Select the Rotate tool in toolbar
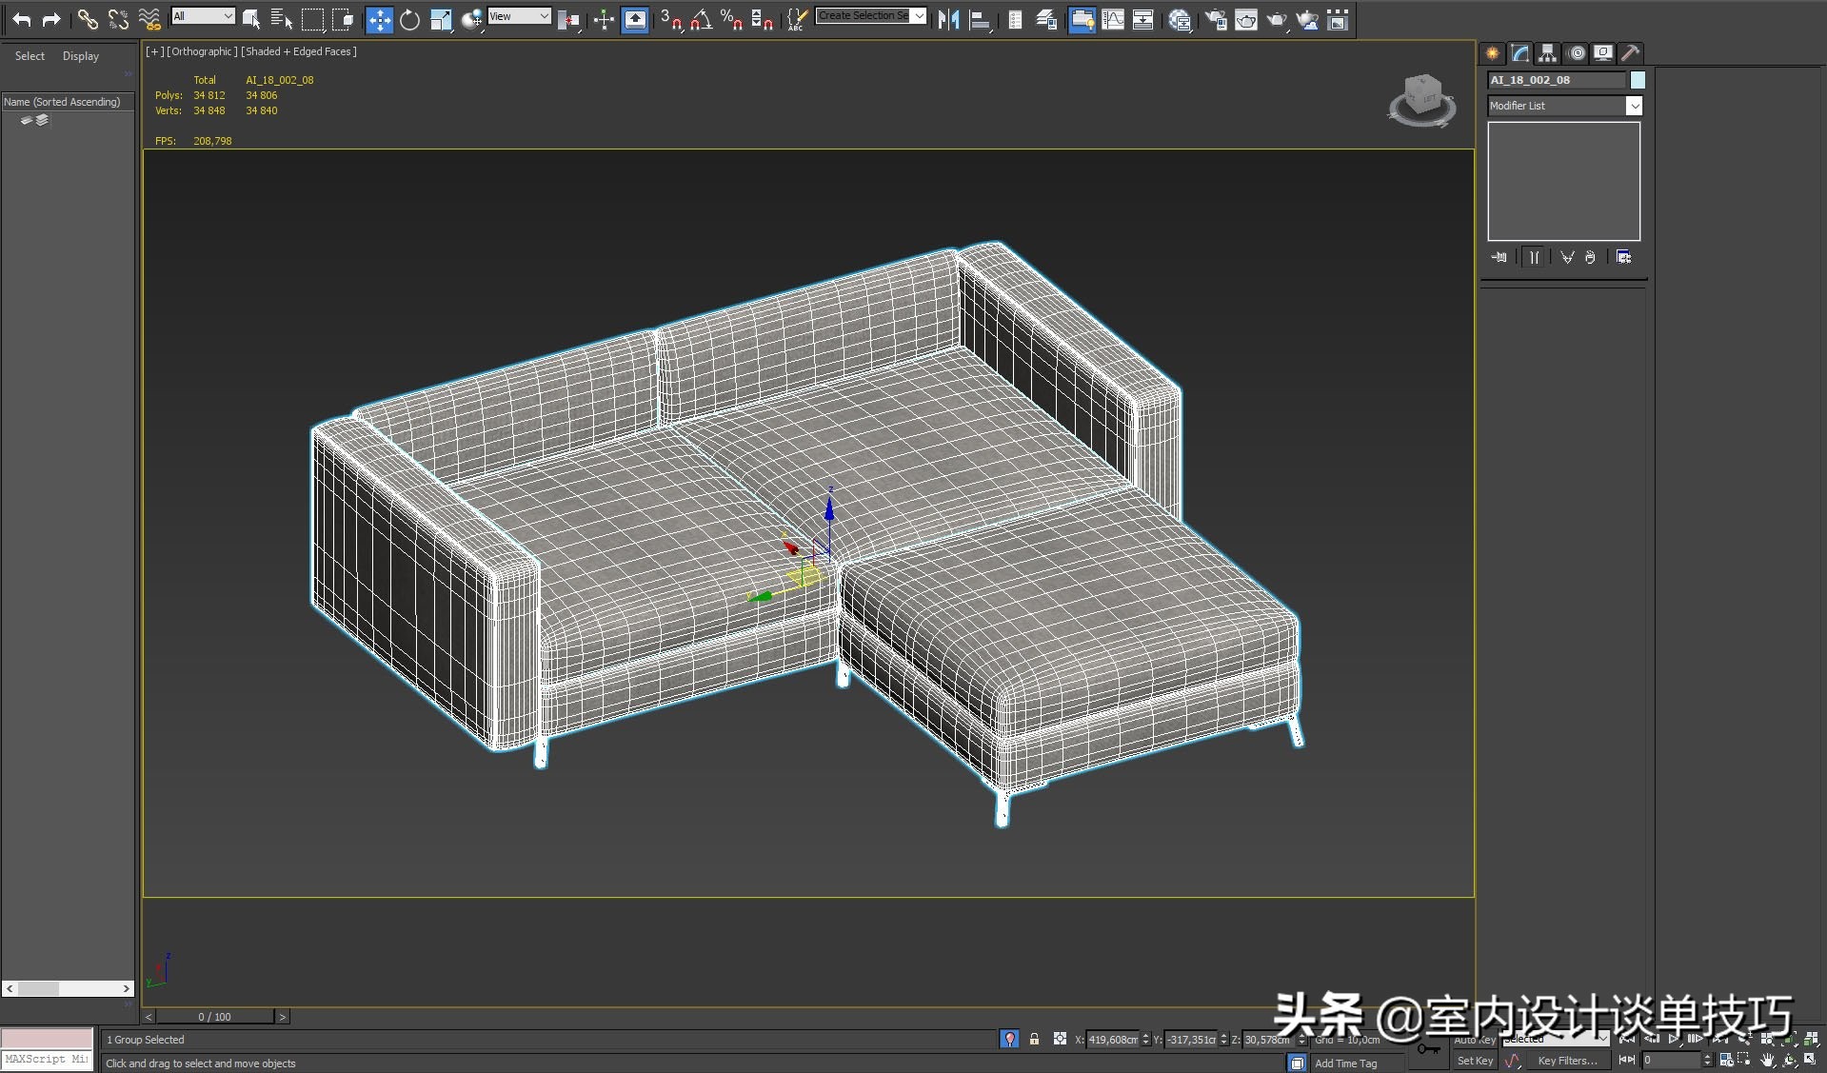Image resolution: width=1827 pixels, height=1073 pixels. pyautogui.click(x=409, y=20)
